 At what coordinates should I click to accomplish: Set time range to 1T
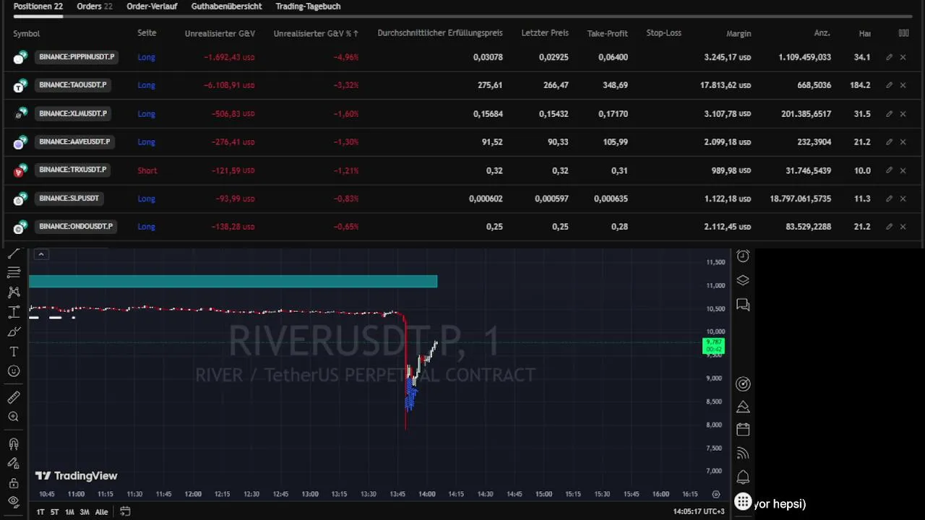[x=40, y=512]
